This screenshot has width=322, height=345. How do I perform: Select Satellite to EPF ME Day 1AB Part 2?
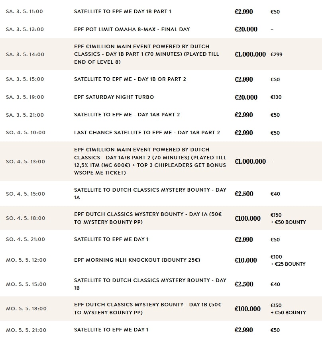point(127,115)
